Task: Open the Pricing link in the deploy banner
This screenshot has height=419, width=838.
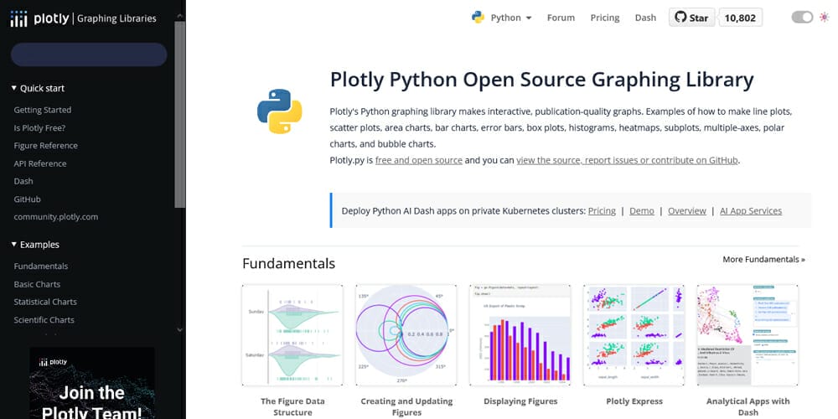Action: click(x=602, y=211)
